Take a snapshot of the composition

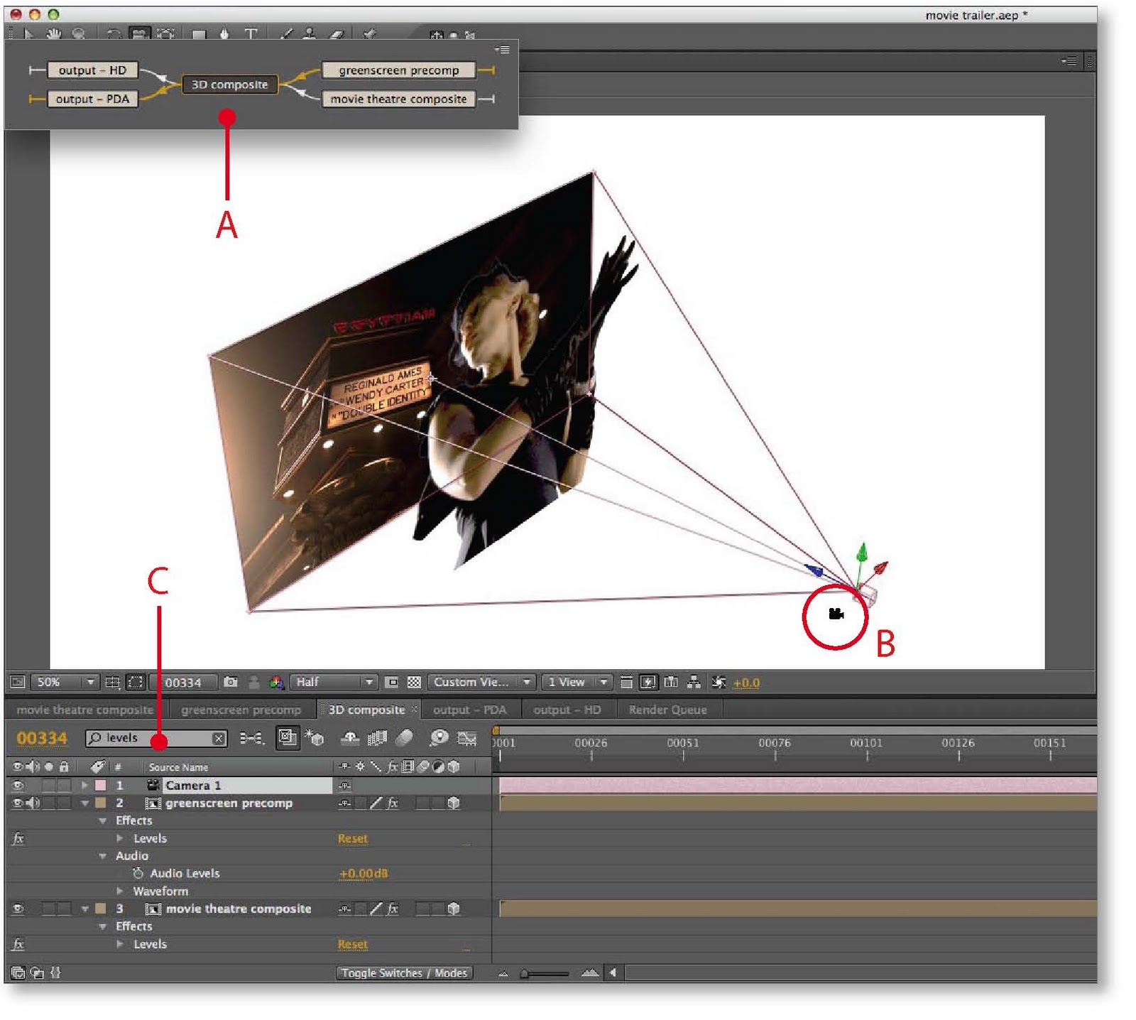coord(231,682)
